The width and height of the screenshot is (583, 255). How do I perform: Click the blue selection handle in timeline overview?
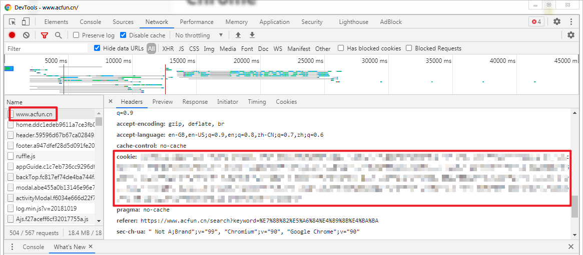[x=9, y=68]
